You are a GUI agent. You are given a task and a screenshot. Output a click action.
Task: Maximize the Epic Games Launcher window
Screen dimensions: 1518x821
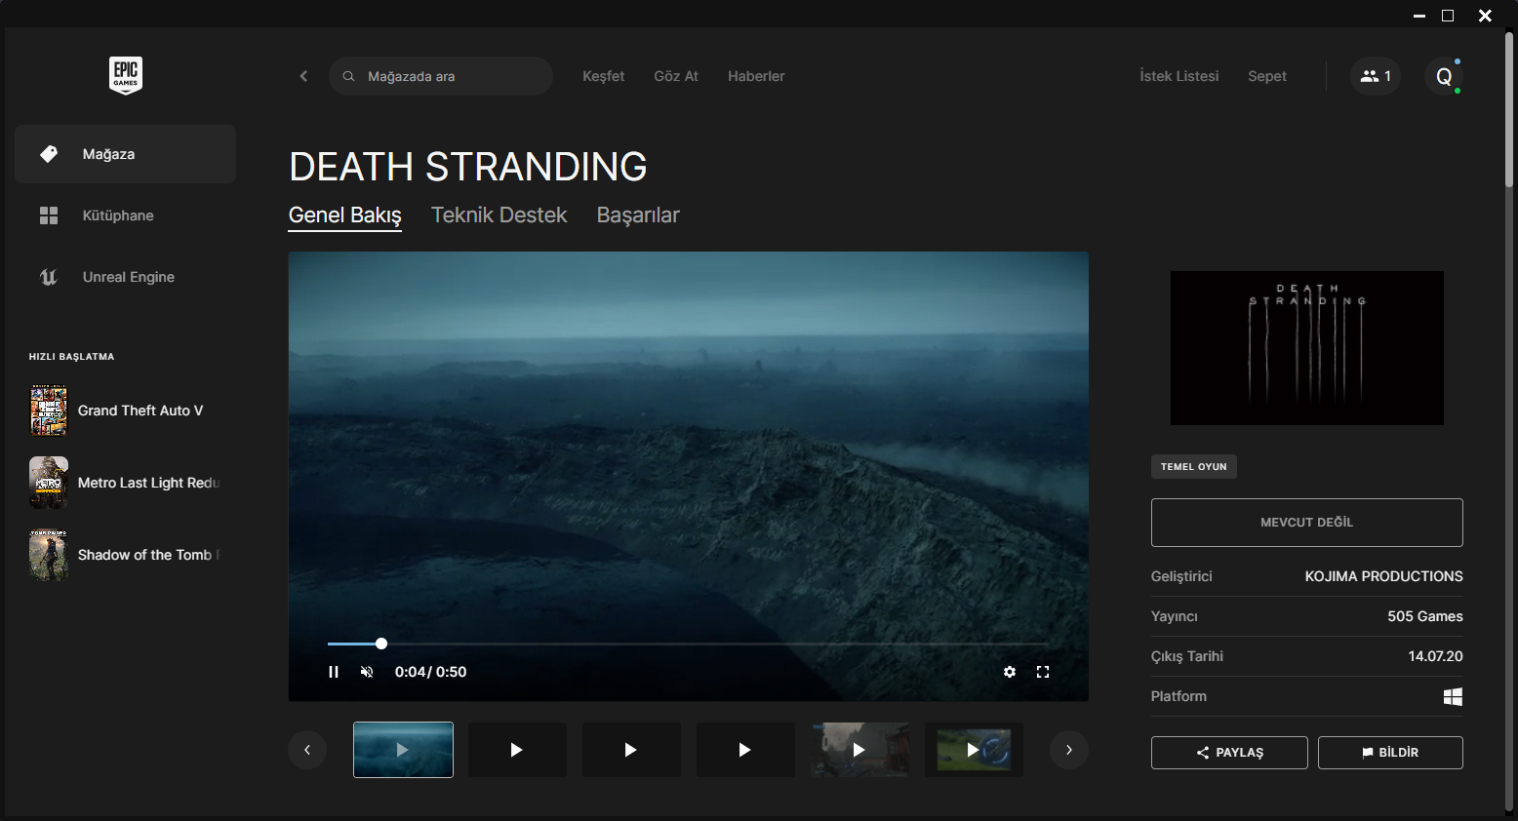point(1448,16)
